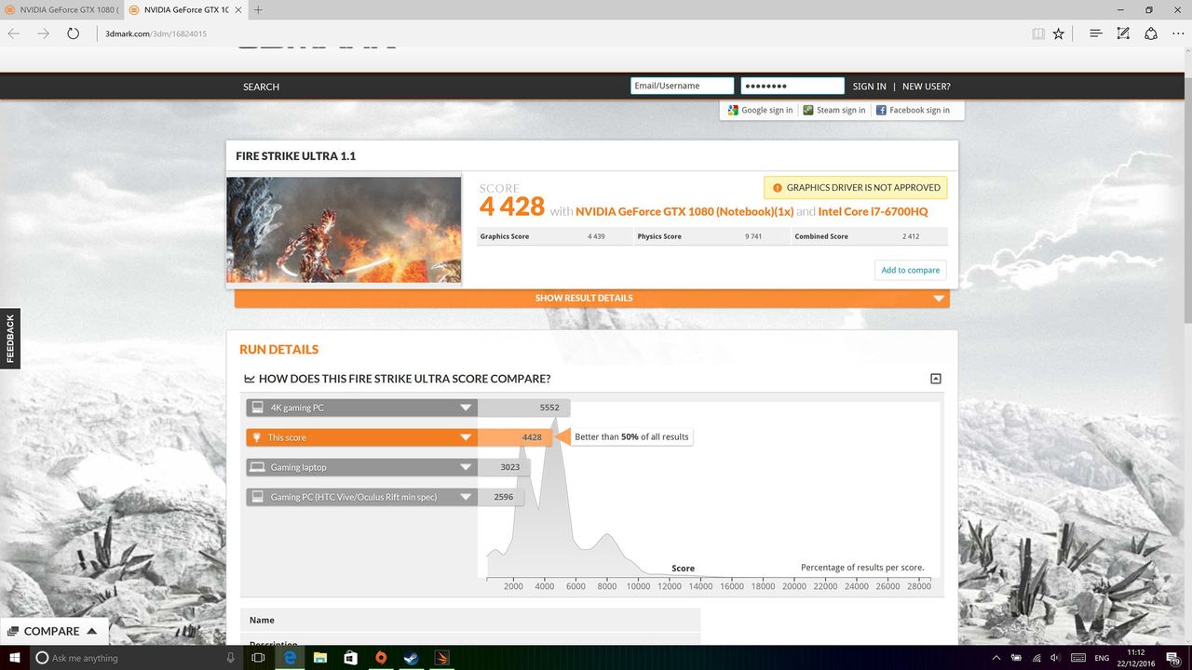Click the trophy icon on This score

click(257, 437)
